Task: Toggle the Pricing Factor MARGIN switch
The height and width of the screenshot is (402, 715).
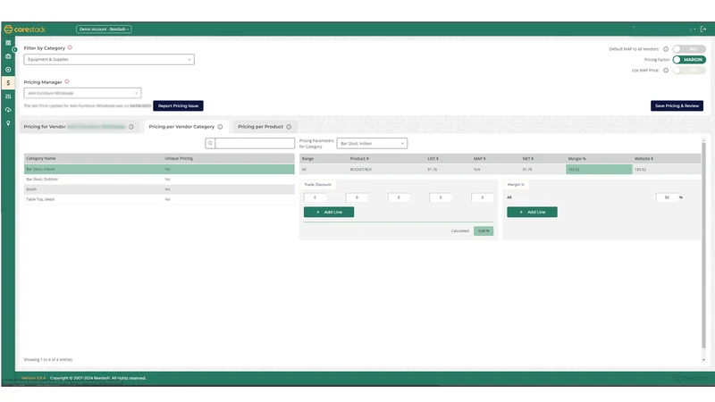Action: click(689, 60)
